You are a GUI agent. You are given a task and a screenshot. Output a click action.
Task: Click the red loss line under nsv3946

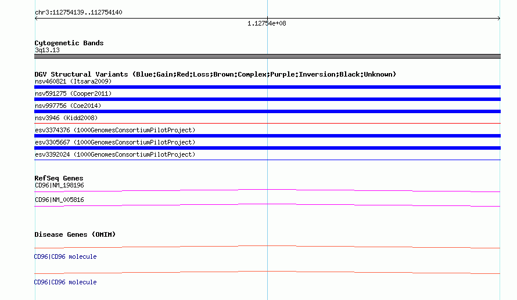tap(267, 123)
